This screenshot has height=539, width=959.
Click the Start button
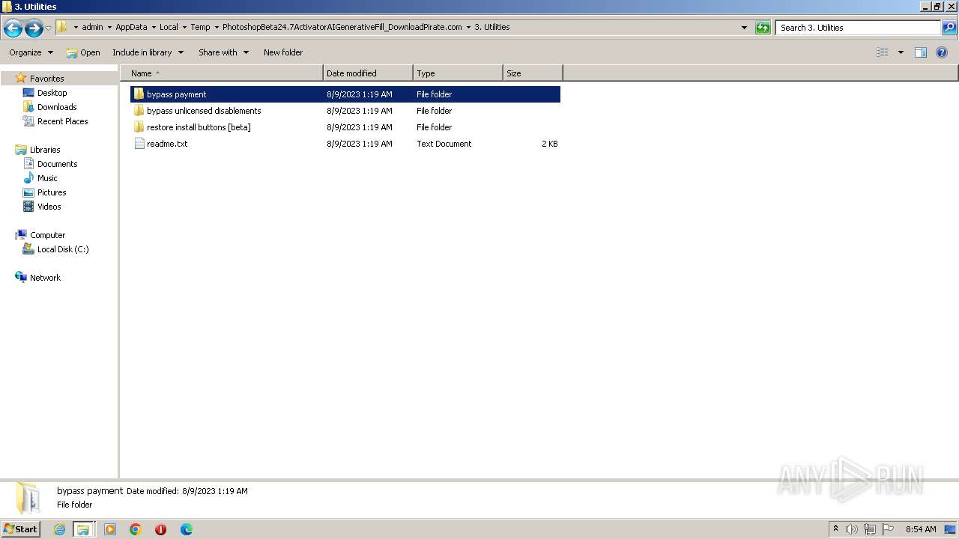[x=20, y=529]
